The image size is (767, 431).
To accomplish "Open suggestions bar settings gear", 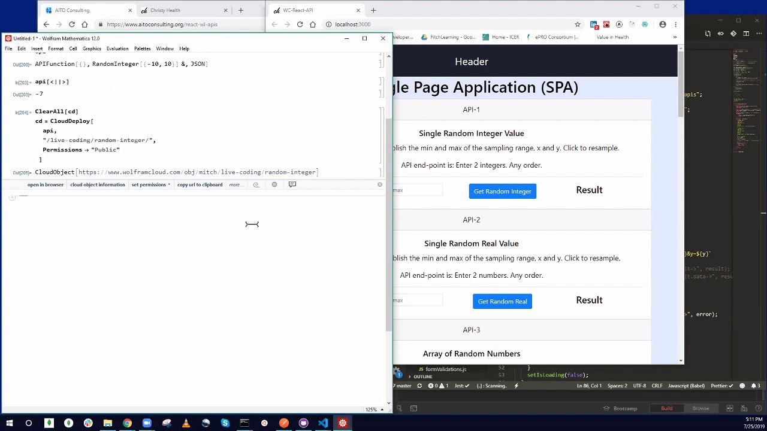I will pyautogui.click(x=274, y=184).
